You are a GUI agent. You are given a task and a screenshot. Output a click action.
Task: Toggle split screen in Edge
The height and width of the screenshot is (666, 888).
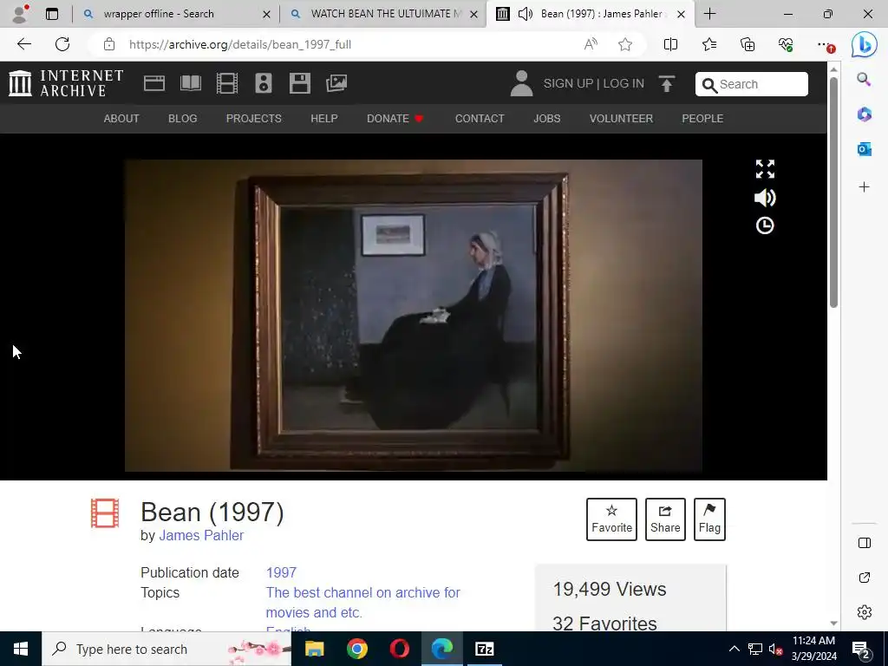pos(670,44)
